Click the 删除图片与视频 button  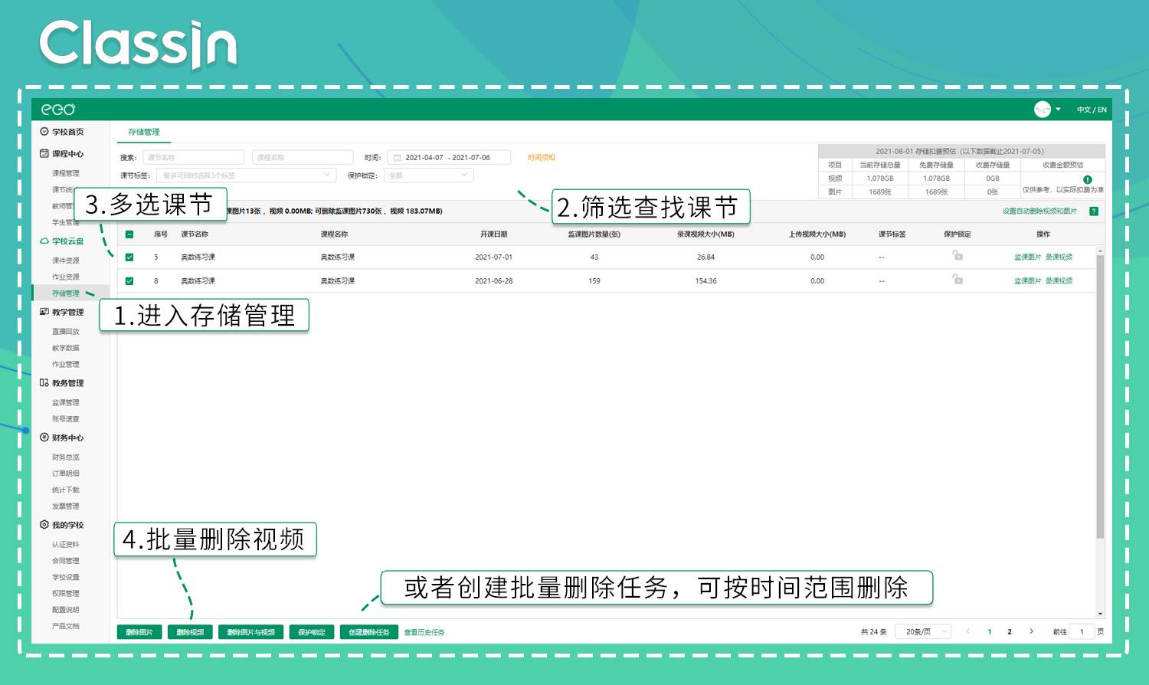click(251, 632)
